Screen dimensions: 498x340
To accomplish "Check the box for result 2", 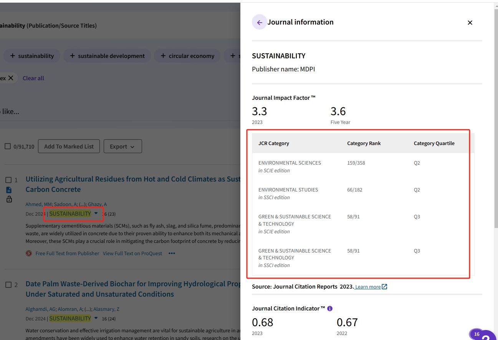I will pos(8,285).
